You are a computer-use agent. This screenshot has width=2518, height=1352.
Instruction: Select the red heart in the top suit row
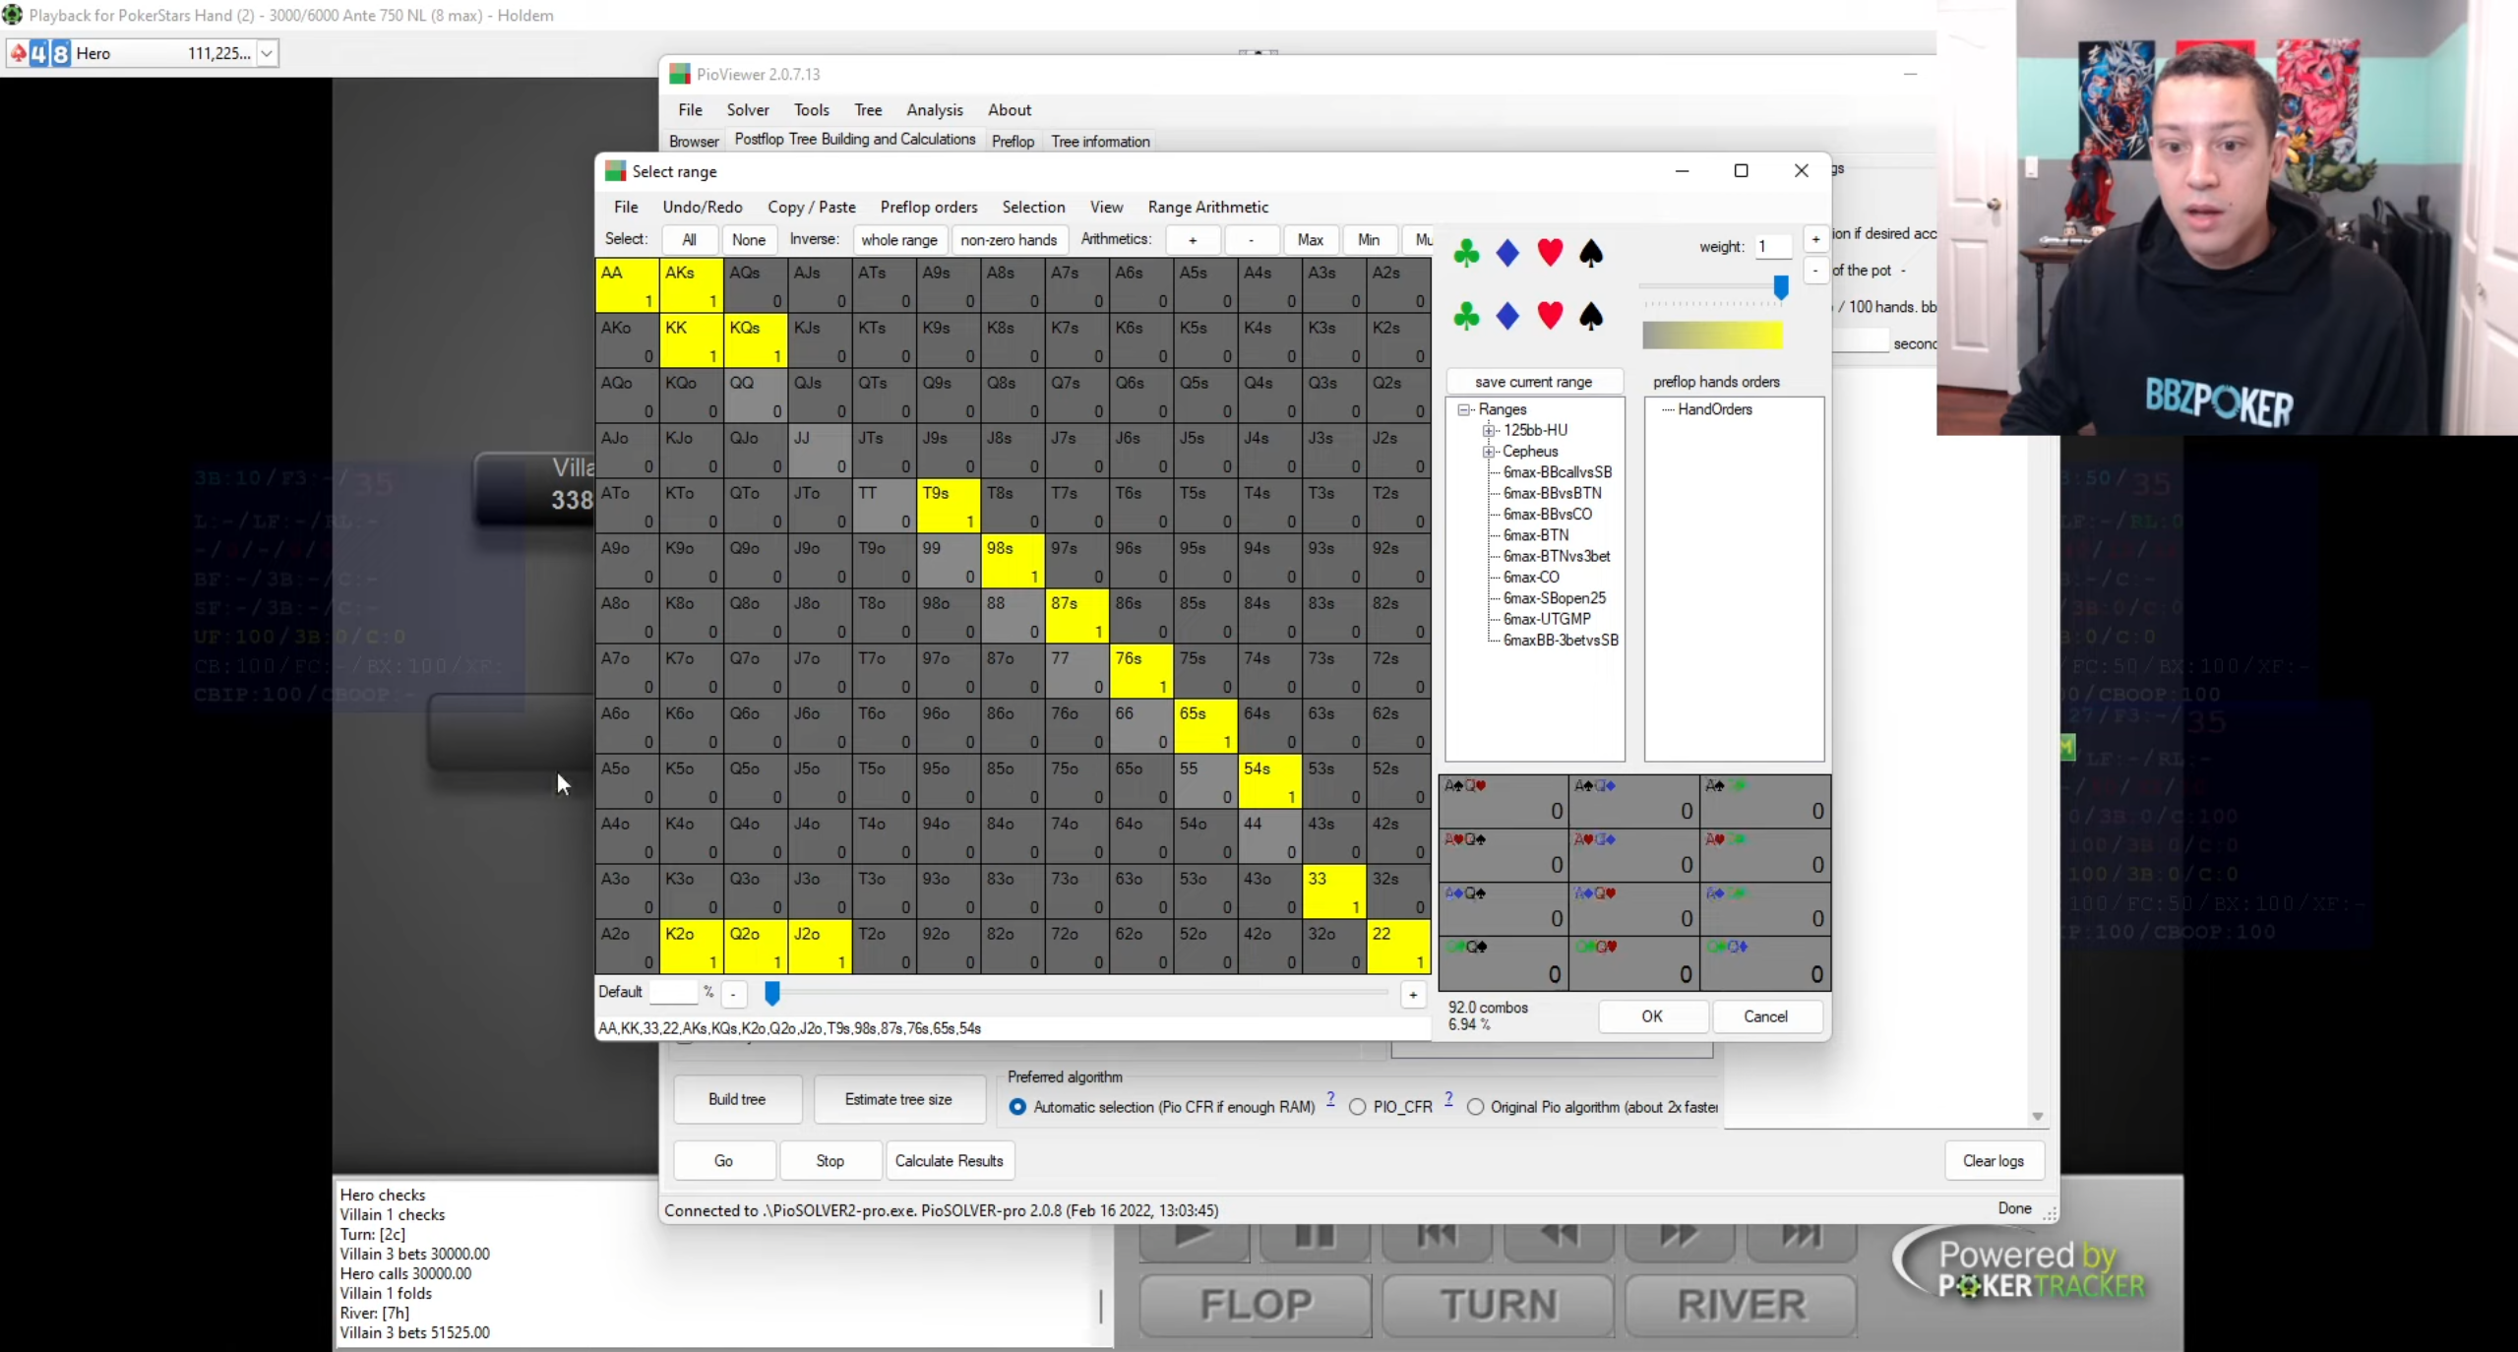[1550, 253]
